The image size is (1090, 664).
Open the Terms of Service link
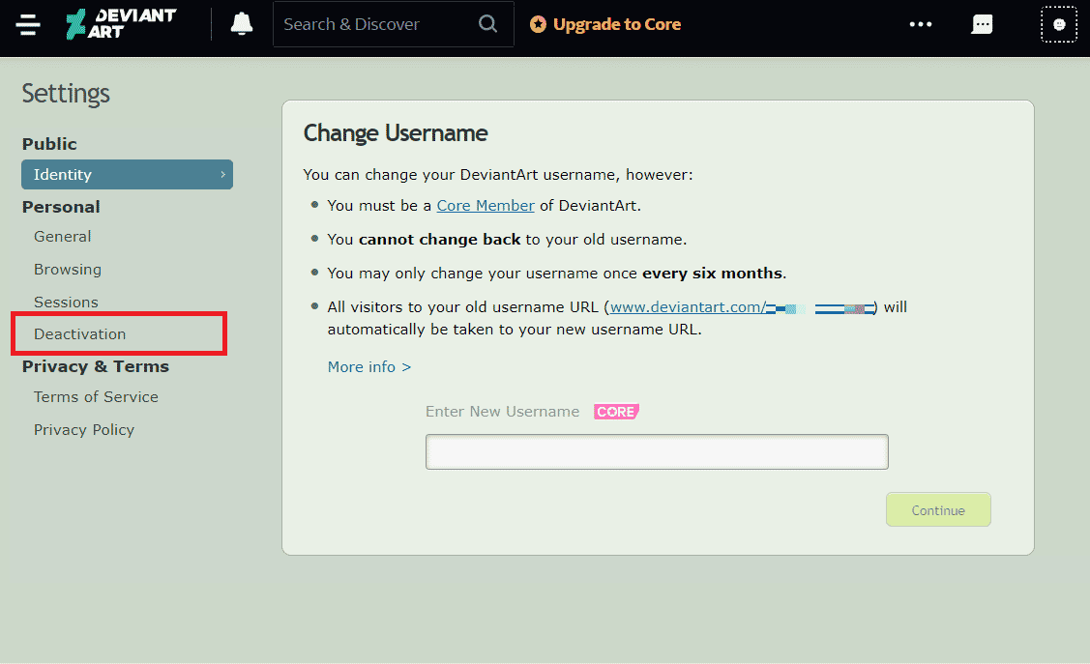[96, 397]
